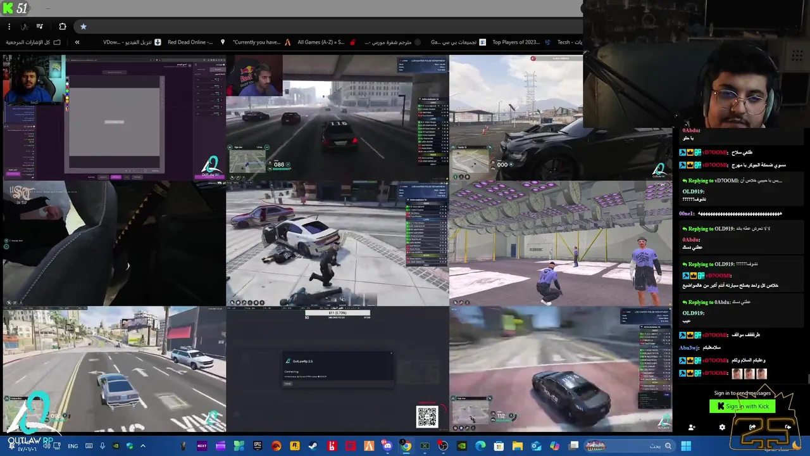Click the Windows taskbar search box

[630, 446]
